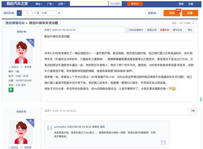
Task: Click the first post's user avatar
Action: click(x=22, y=52)
